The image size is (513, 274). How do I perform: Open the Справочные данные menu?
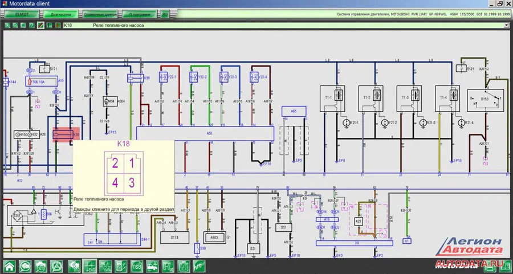pyautogui.click(x=100, y=14)
